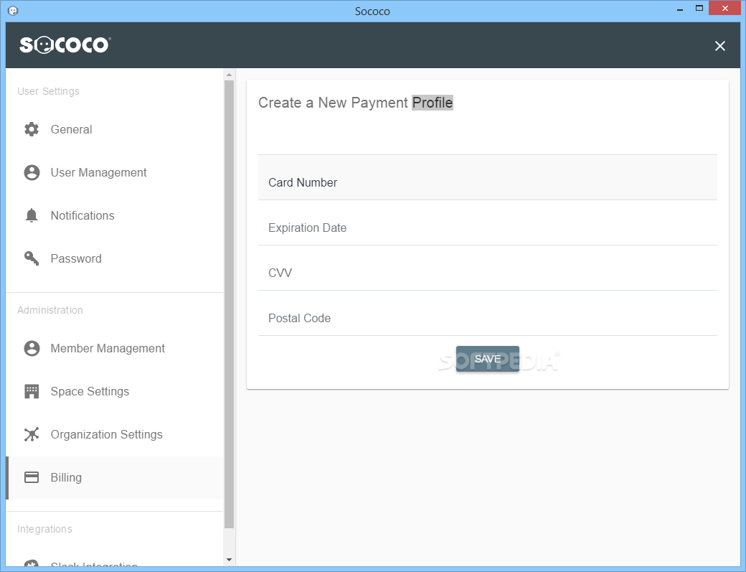Click the Organization Settings network icon
Viewport: 746px width, 572px height.
pyautogui.click(x=32, y=434)
